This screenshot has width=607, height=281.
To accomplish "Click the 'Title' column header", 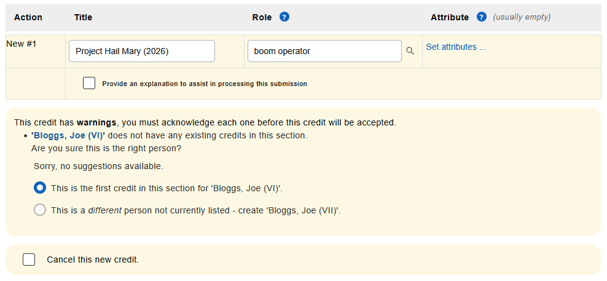I will 83,17.
